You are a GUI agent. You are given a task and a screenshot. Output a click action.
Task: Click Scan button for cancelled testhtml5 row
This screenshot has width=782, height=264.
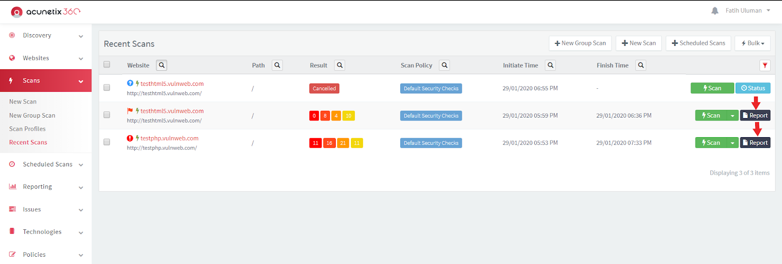tap(712, 88)
